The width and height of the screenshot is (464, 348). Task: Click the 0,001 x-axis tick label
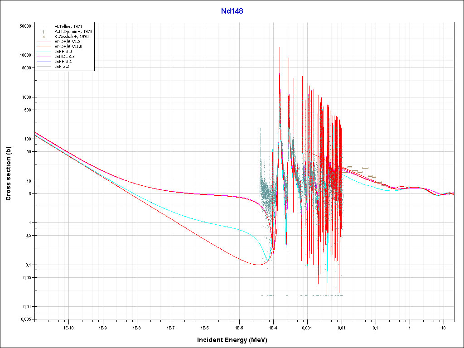pyautogui.click(x=307, y=327)
